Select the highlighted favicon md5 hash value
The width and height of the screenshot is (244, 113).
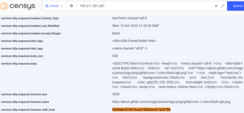click(141, 110)
